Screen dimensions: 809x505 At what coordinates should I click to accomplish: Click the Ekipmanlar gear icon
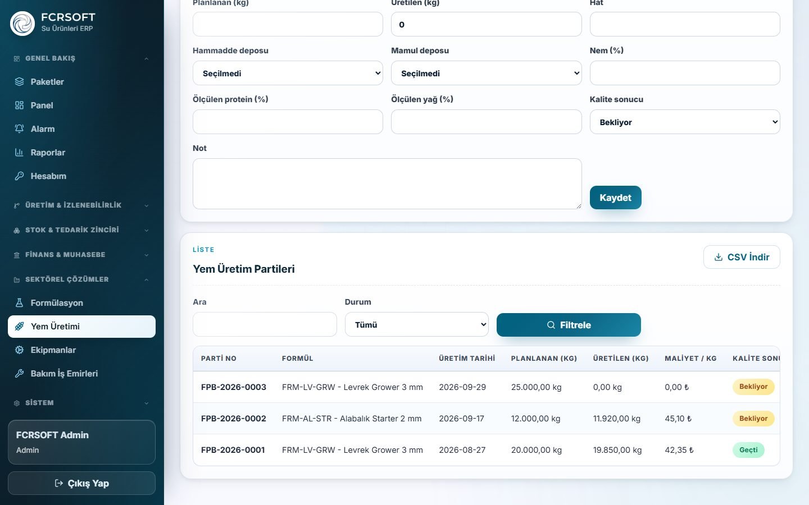[x=19, y=350]
